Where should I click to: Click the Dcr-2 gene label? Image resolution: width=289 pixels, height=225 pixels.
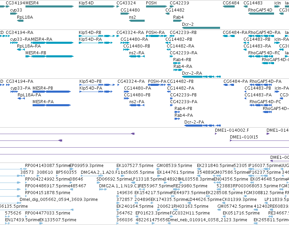pyautogui.click(x=187, y=24)
